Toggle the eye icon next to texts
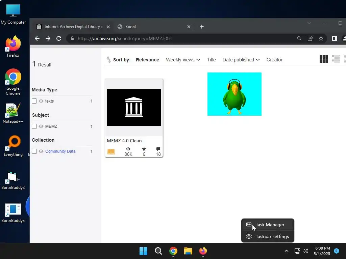The image size is (346, 259). [41, 101]
